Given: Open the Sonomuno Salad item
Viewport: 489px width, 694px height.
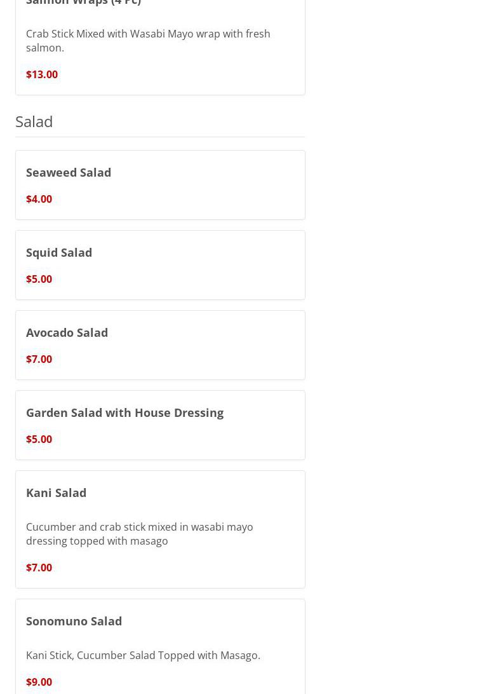Looking at the screenshot, I should 74,621.
